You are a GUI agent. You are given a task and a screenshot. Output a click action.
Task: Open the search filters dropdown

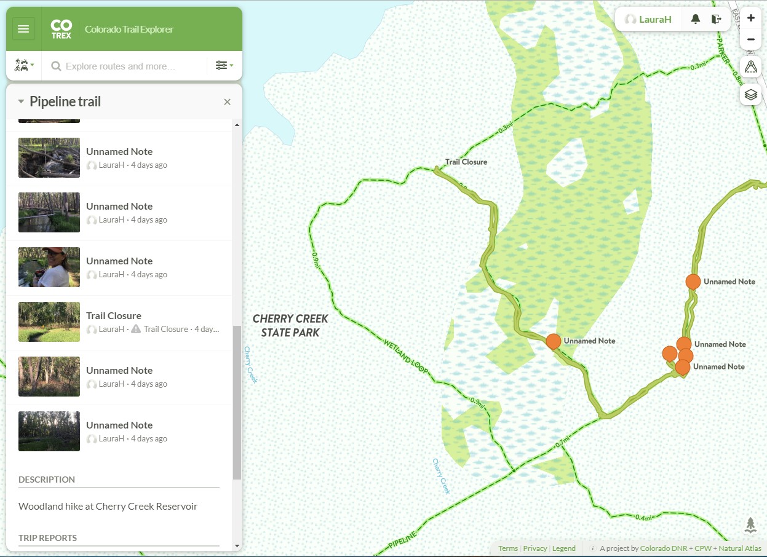224,66
